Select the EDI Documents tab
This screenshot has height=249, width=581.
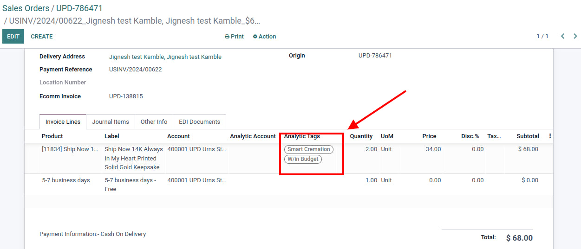(x=199, y=122)
